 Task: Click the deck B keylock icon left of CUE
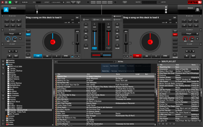pos(131,56)
